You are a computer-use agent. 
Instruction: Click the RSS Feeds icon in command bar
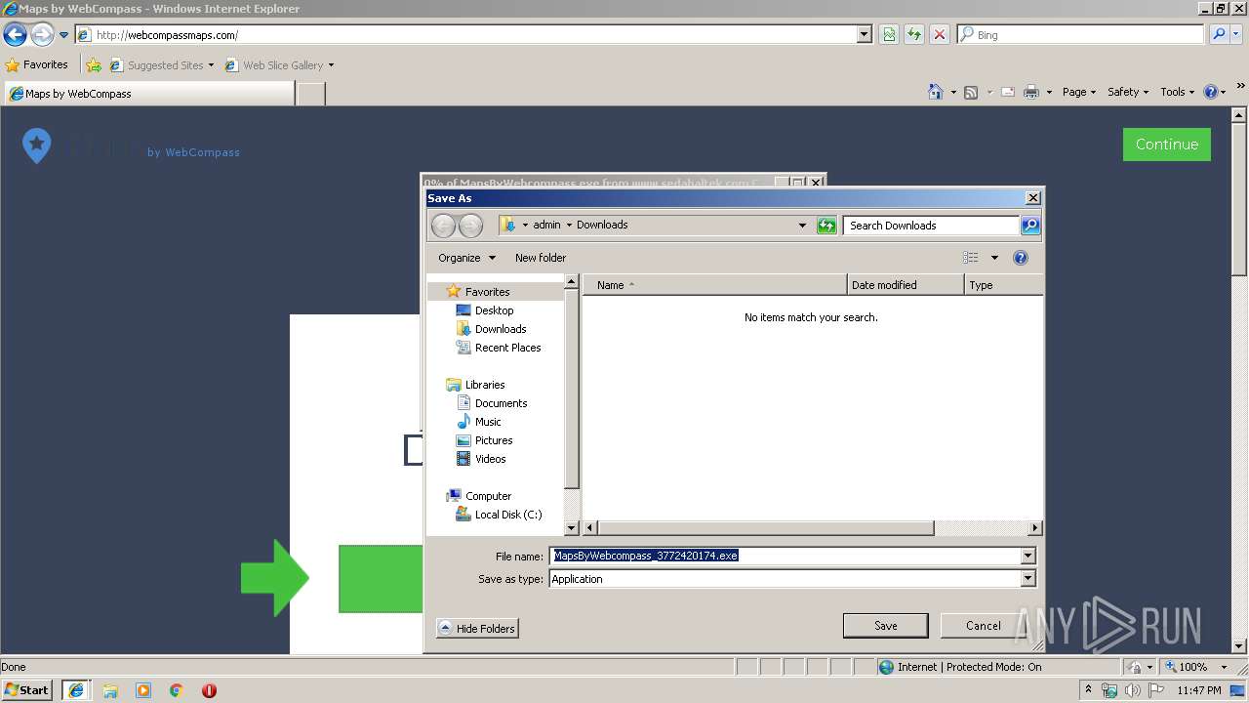971,92
